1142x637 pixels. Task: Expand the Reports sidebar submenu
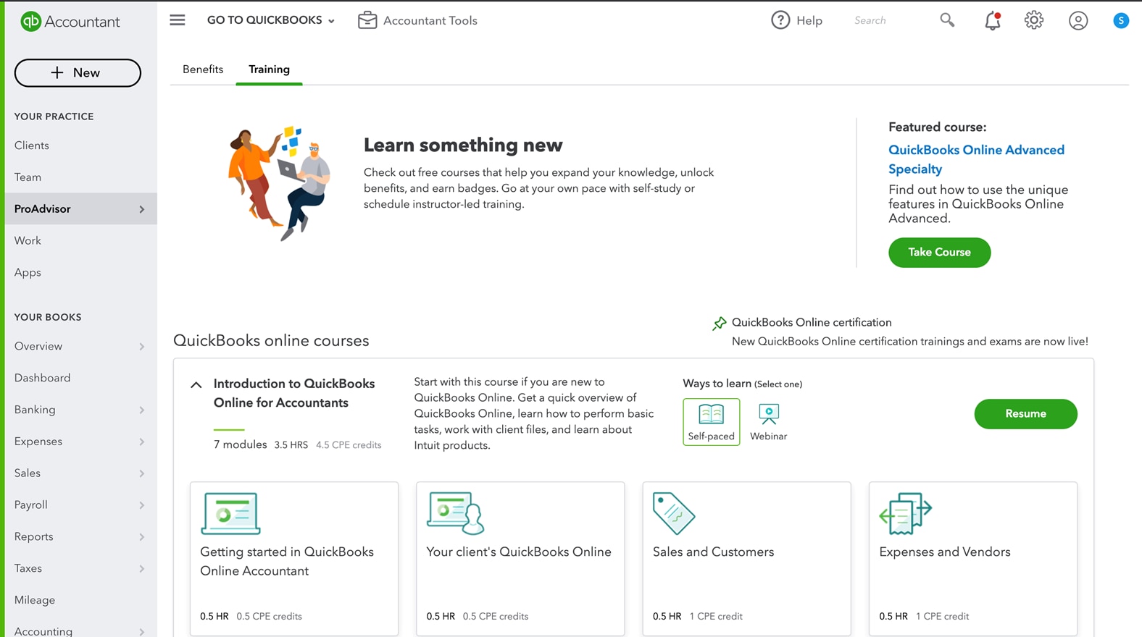[x=141, y=537]
